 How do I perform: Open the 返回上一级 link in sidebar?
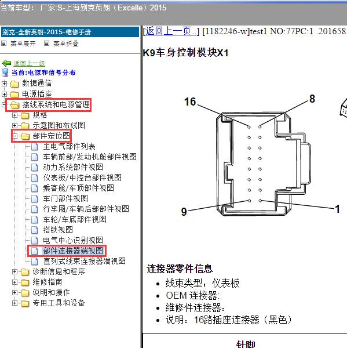pos(29,63)
